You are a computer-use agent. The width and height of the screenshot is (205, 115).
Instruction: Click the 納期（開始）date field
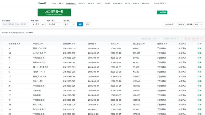pyautogui.click(x=38, y=24)
